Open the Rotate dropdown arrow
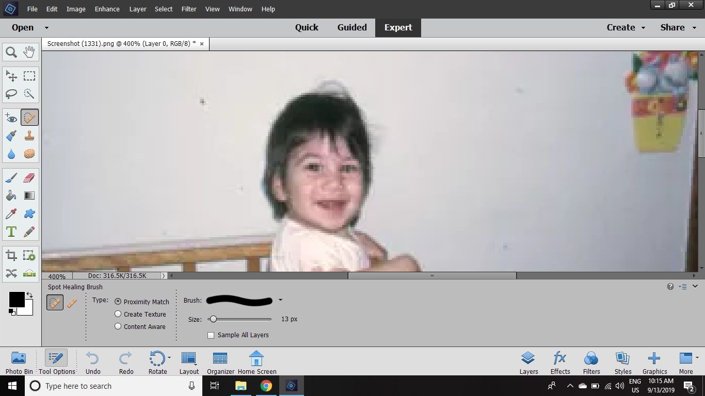Screen dimensions: 705x396 (x=169, y=357)
